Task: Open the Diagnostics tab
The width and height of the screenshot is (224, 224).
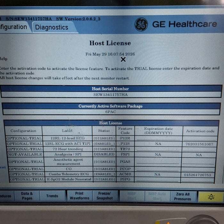Action: click(55, 27)
